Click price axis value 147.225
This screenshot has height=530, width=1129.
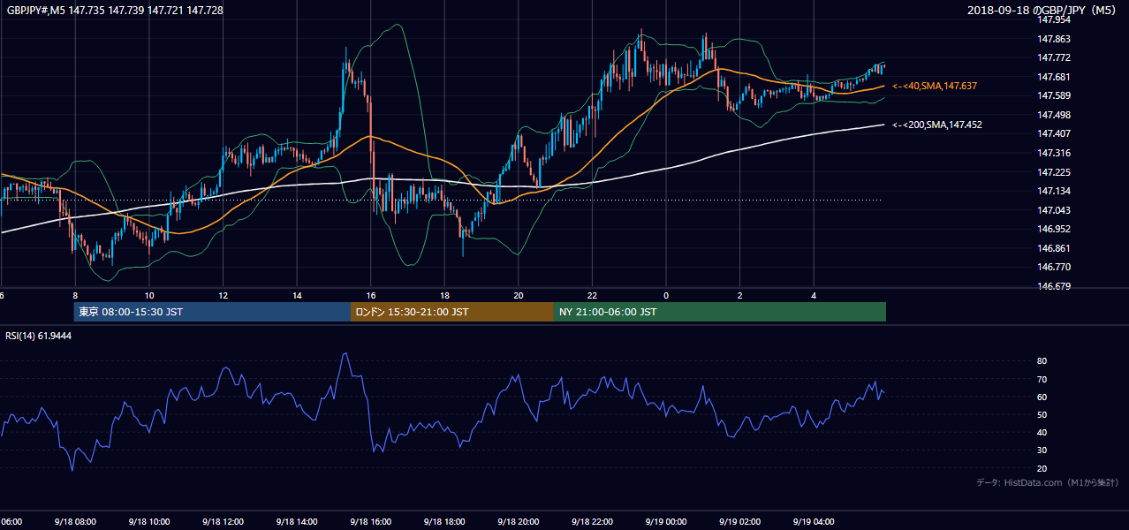pyautogui.click(x=1054, y=172)
